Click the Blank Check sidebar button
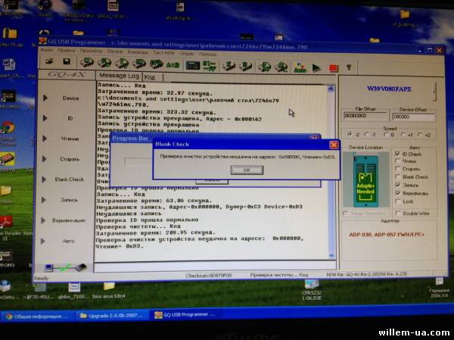Screen dimensions: 454x340 pos(70,179)
